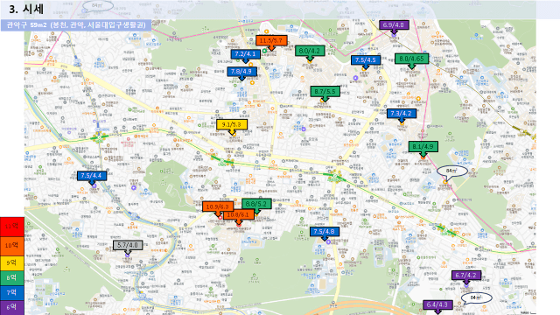Select the green 8.0/4.2 price label
Image resolution: width=560 pixels, height=315 pixels.
[x=310, y=51]
